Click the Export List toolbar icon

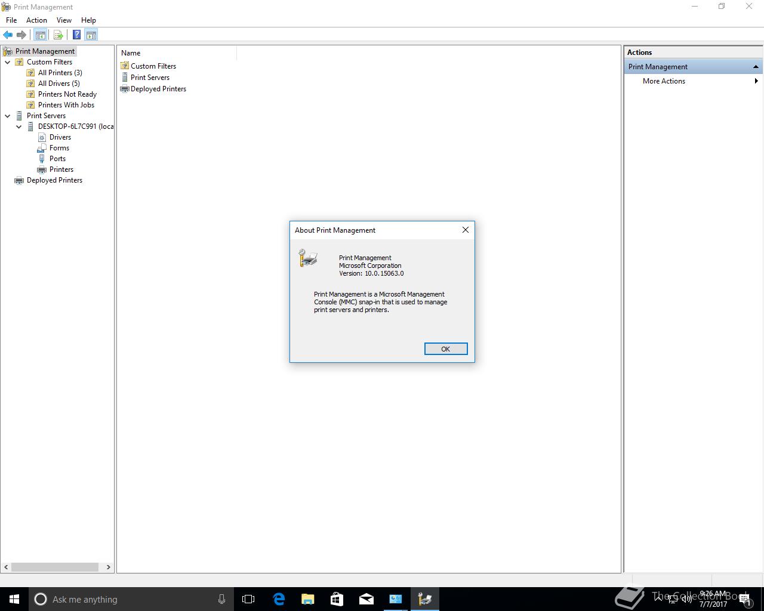click(58, 35)
